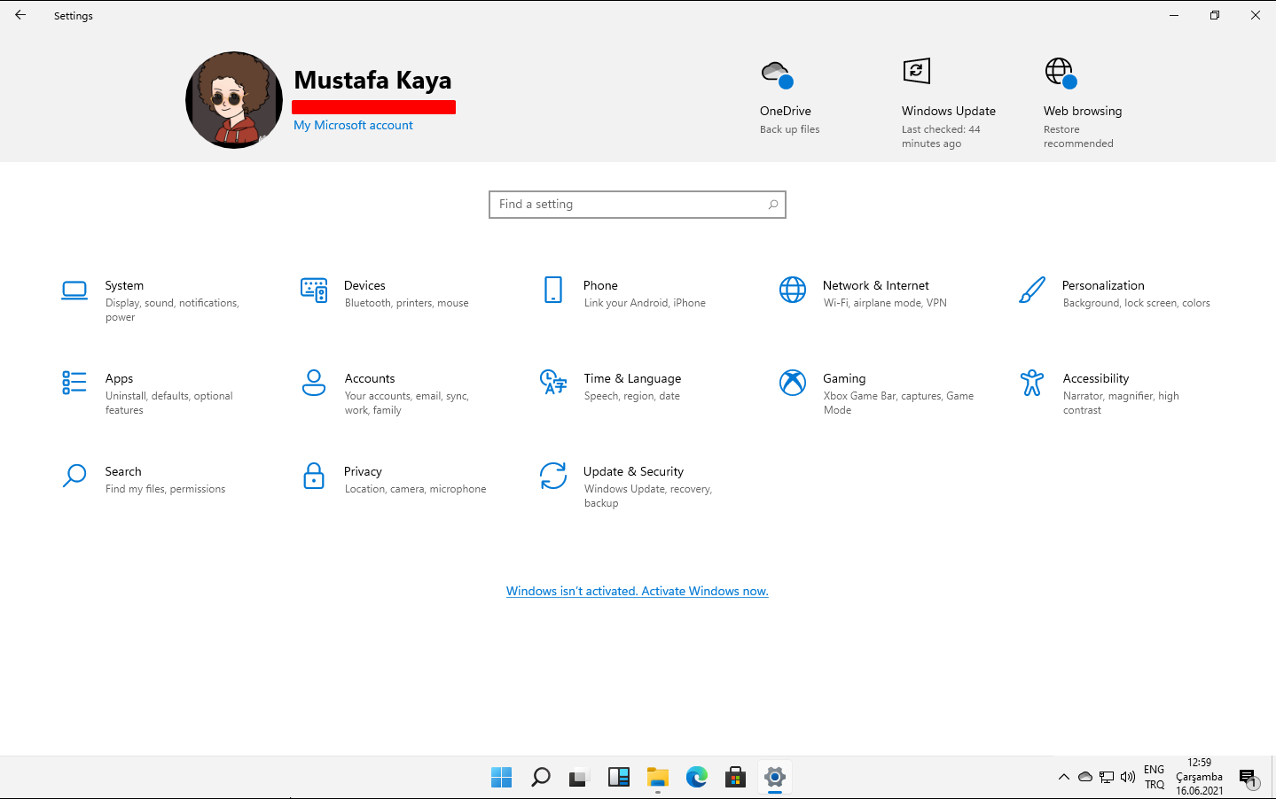Click 'Find my files, permissions' description
1276x799 pixels.
165,489
